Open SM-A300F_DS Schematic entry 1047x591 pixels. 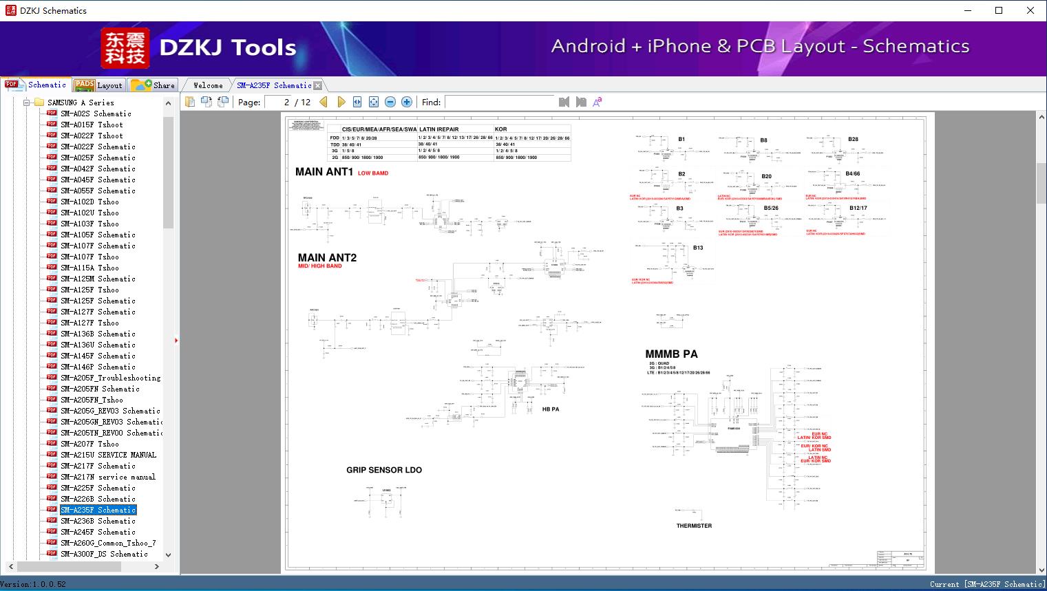point(104,554)
